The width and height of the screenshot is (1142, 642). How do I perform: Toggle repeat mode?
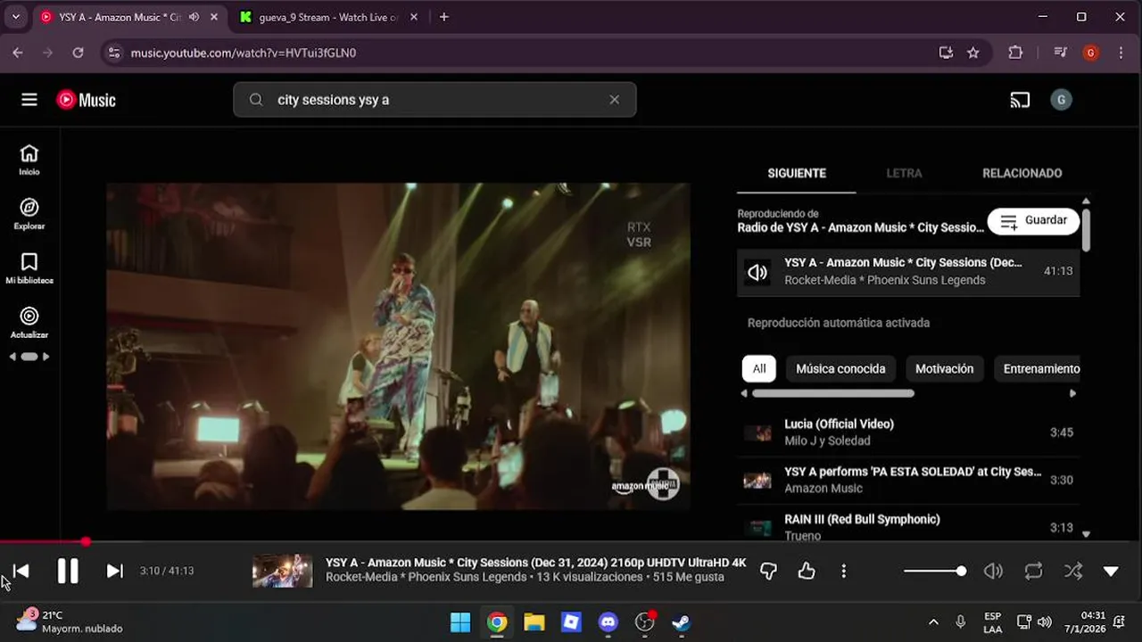click(x=1033, y=572)
